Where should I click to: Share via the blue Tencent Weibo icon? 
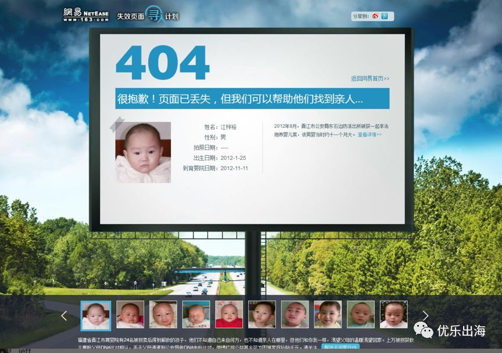tap(385, 16)
